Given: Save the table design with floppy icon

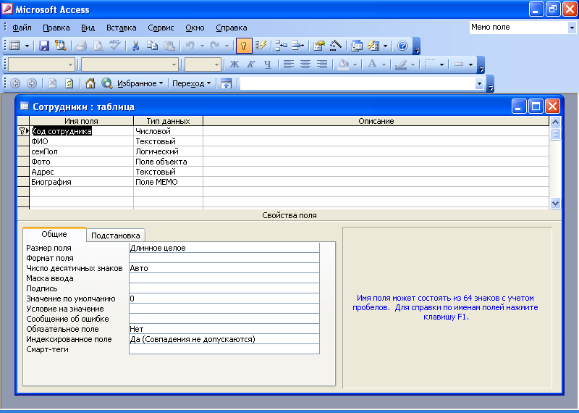Looking at the screenshot, I should 44,46.
